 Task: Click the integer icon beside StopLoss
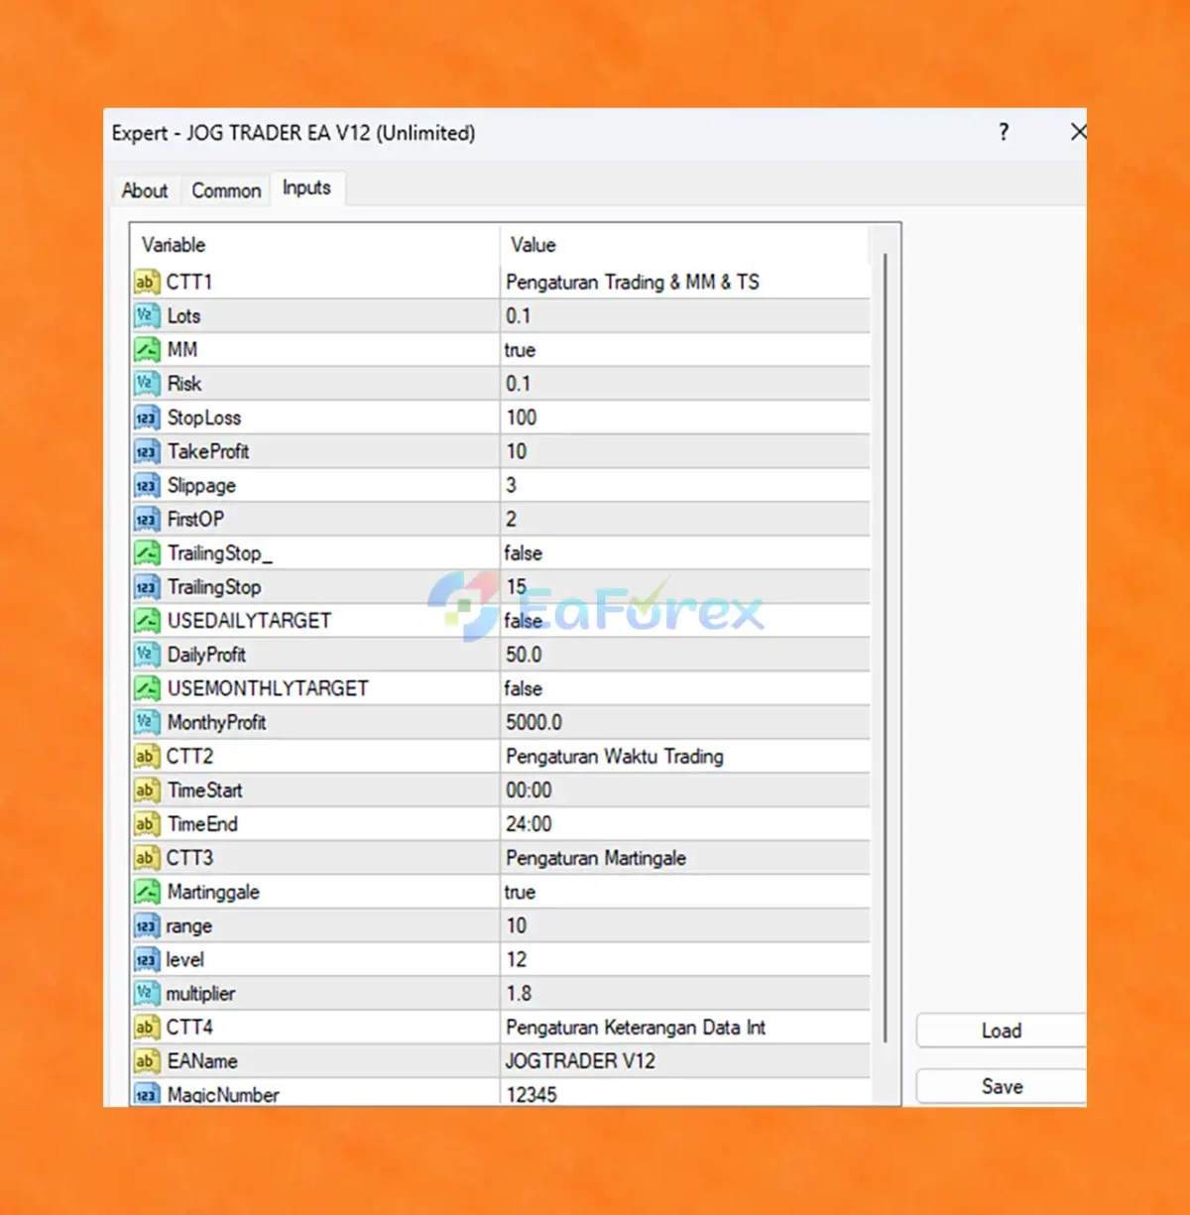pyautogui.click(x=147, y=418)
